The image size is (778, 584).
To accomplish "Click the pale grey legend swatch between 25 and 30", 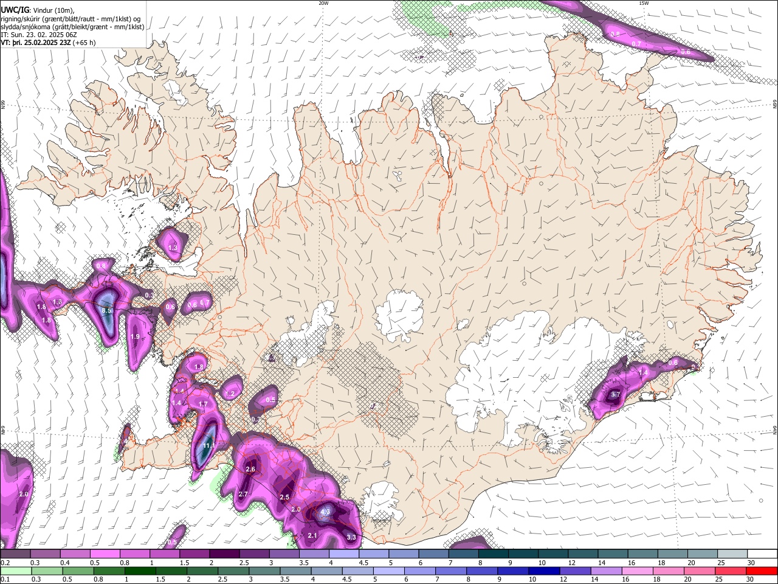I will coord(732,554).
